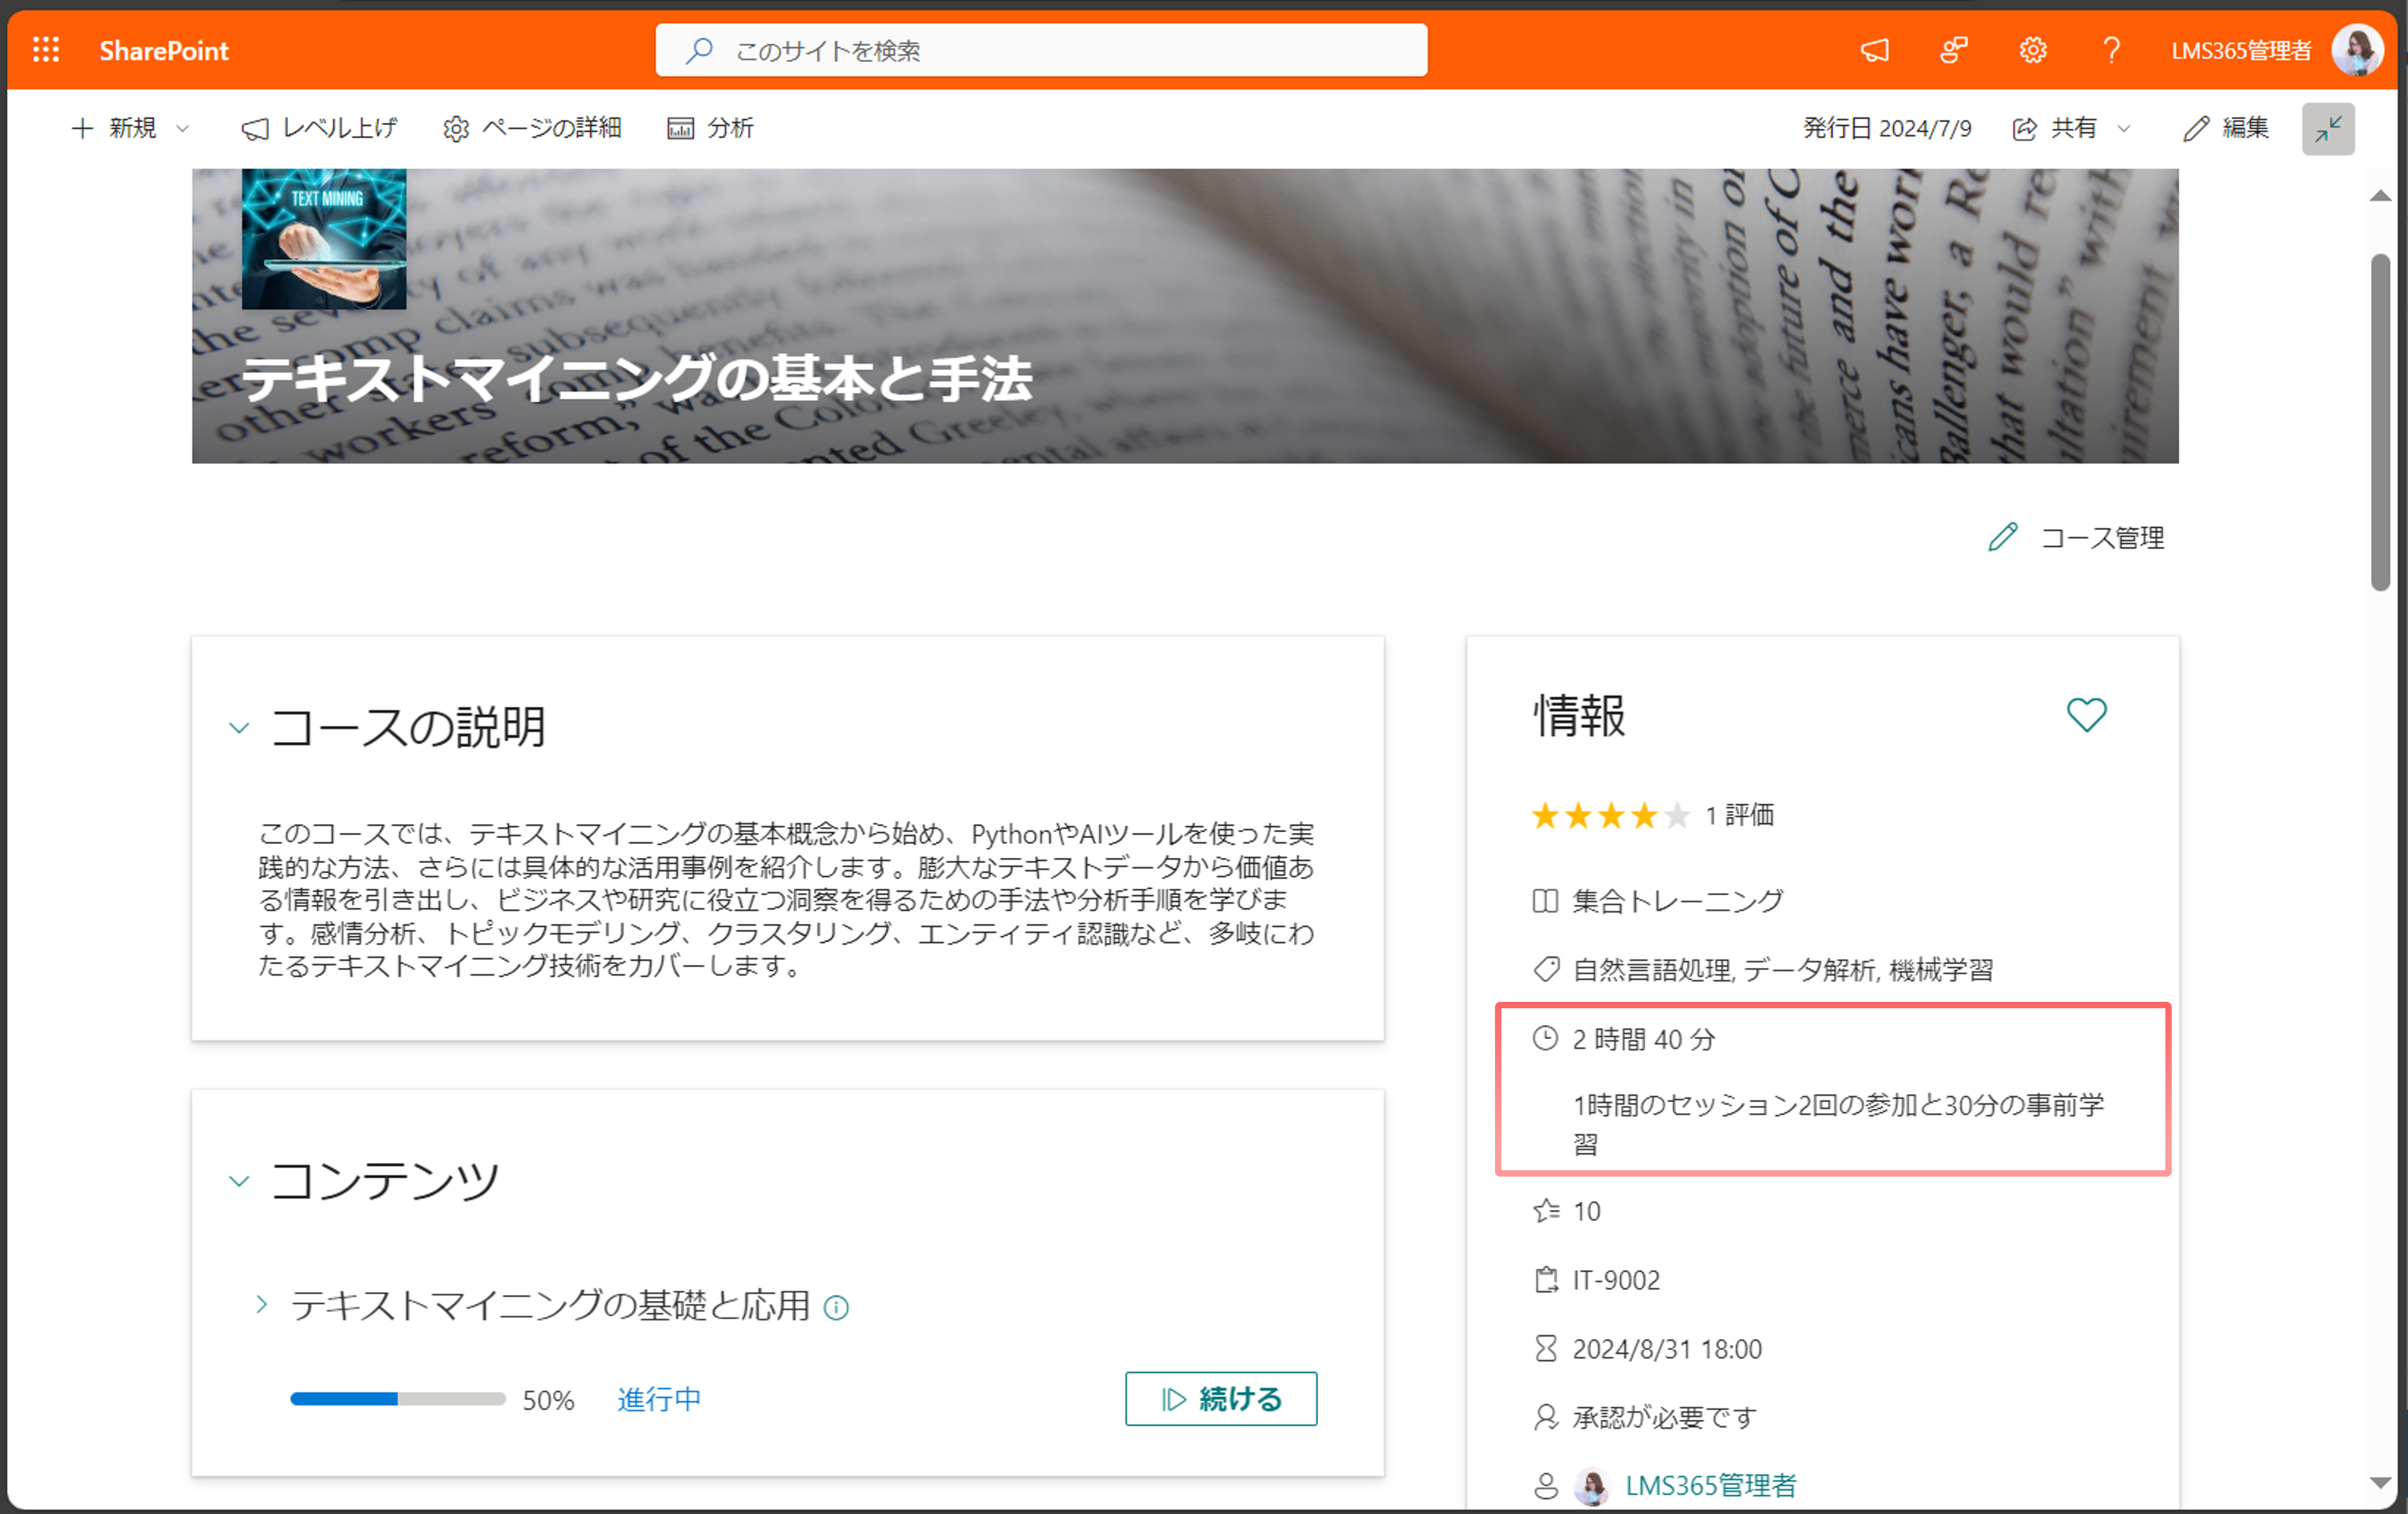The image size is (2408, 1514).
Task: Click the コースの説明 heading
Action: 408,727
